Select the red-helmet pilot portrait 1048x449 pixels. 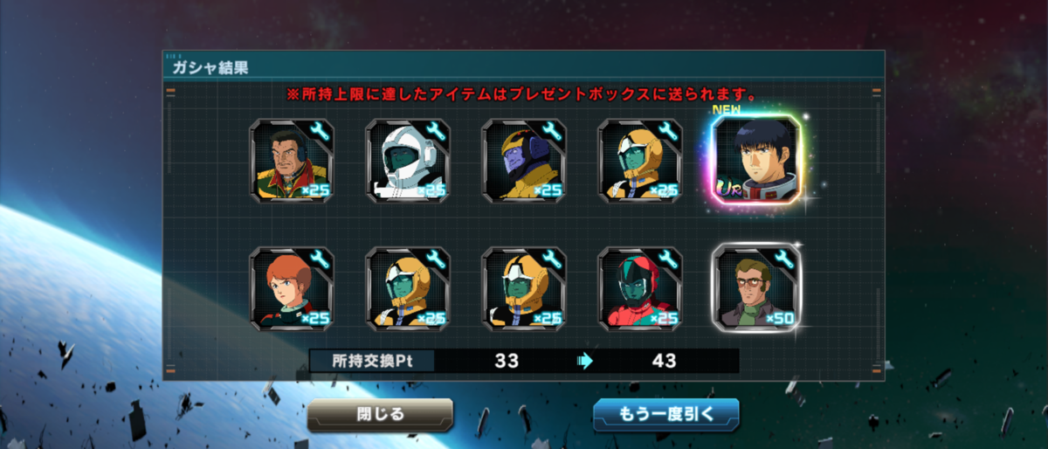pos(640,288)
